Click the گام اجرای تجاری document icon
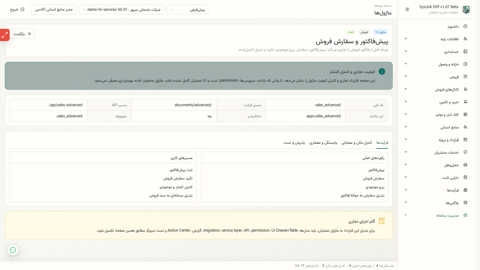480x270 pixels. 382,221
